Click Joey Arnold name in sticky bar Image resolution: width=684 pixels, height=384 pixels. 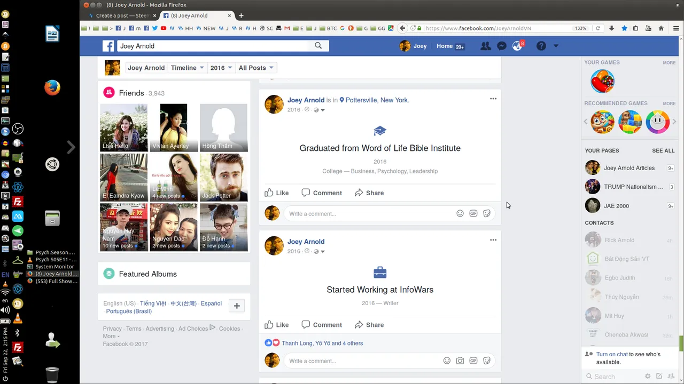[146, 68]
